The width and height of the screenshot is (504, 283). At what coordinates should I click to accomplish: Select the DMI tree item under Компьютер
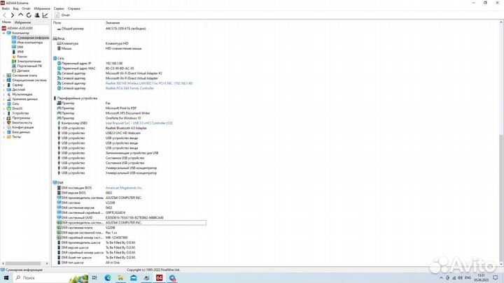20,48
